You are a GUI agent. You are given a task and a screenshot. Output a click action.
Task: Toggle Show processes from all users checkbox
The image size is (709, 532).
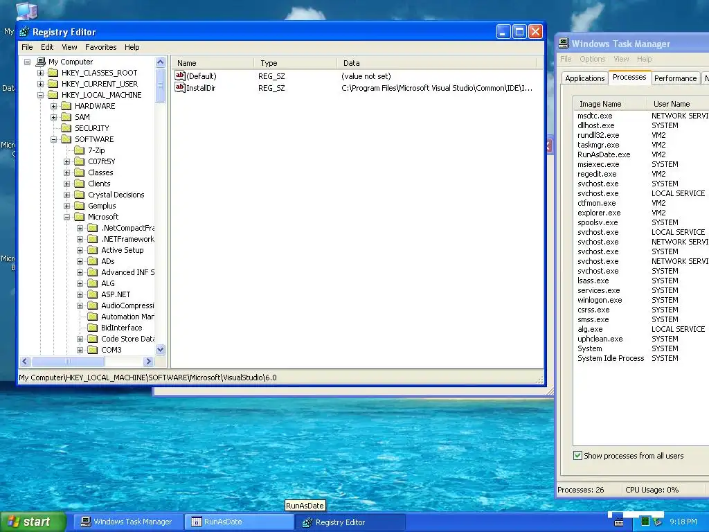[577, 456]
